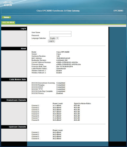Click the Cisco logo
127x147 pixels.
tap(8, 4)
